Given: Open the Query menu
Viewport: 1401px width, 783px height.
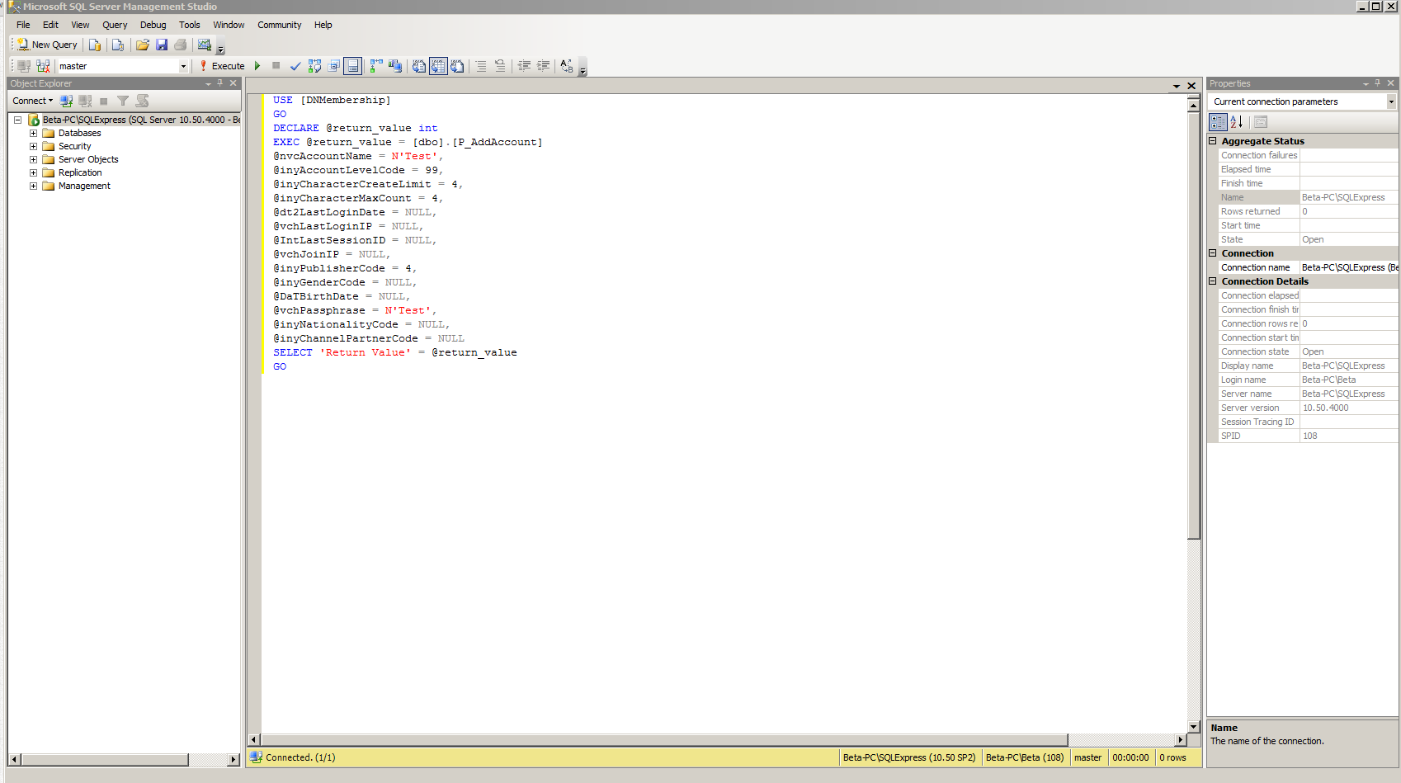Looking at the screenshot, I should (x=115, y=25).
